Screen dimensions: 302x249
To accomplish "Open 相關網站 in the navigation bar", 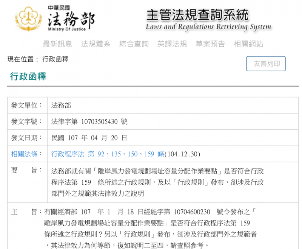I will tap(248, 44).
